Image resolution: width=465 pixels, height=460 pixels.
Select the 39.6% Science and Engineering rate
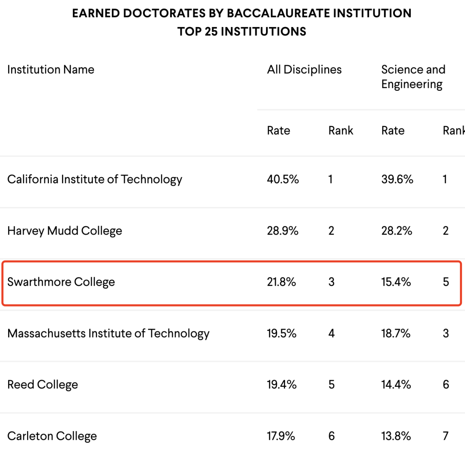pyautogui.click(x=397, y=179)
